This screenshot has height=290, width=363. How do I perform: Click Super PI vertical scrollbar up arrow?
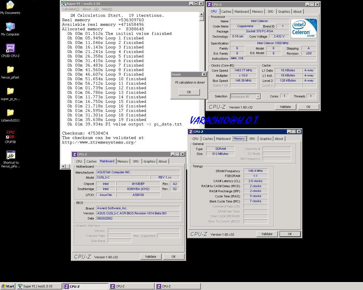coord(201,14)
